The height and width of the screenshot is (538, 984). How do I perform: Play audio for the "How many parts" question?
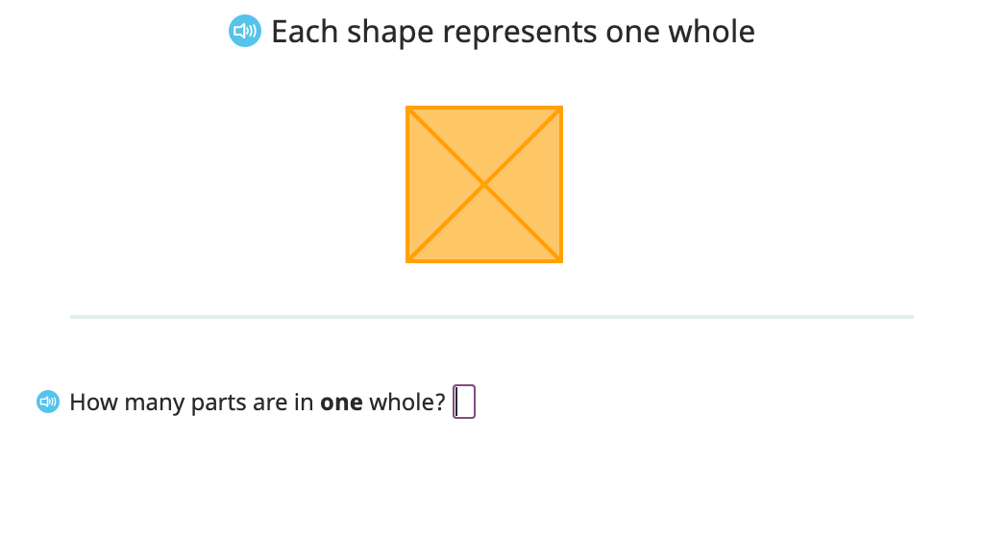click(48, 402)
